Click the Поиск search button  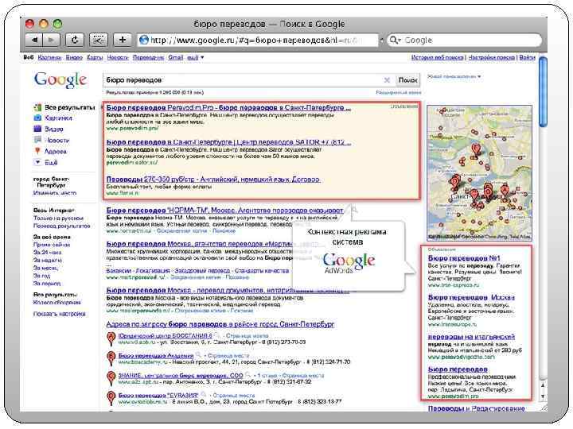click(x=407, y=80)
